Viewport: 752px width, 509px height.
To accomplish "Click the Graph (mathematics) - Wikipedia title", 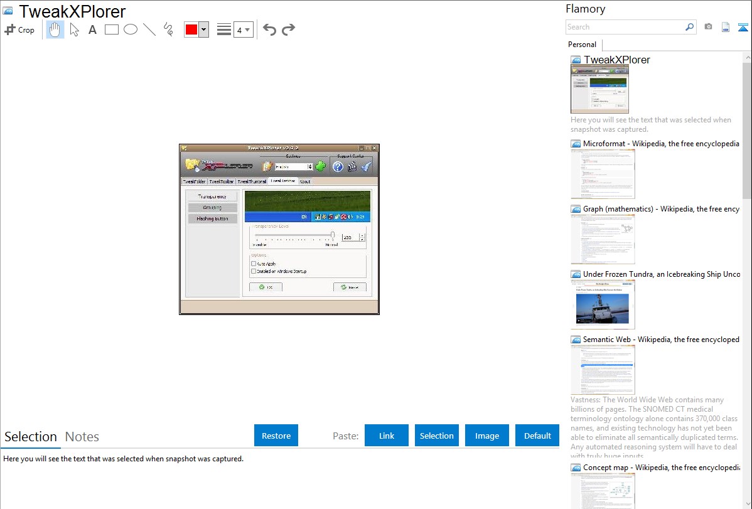I will pyautogui.click(x=661, y=209).
